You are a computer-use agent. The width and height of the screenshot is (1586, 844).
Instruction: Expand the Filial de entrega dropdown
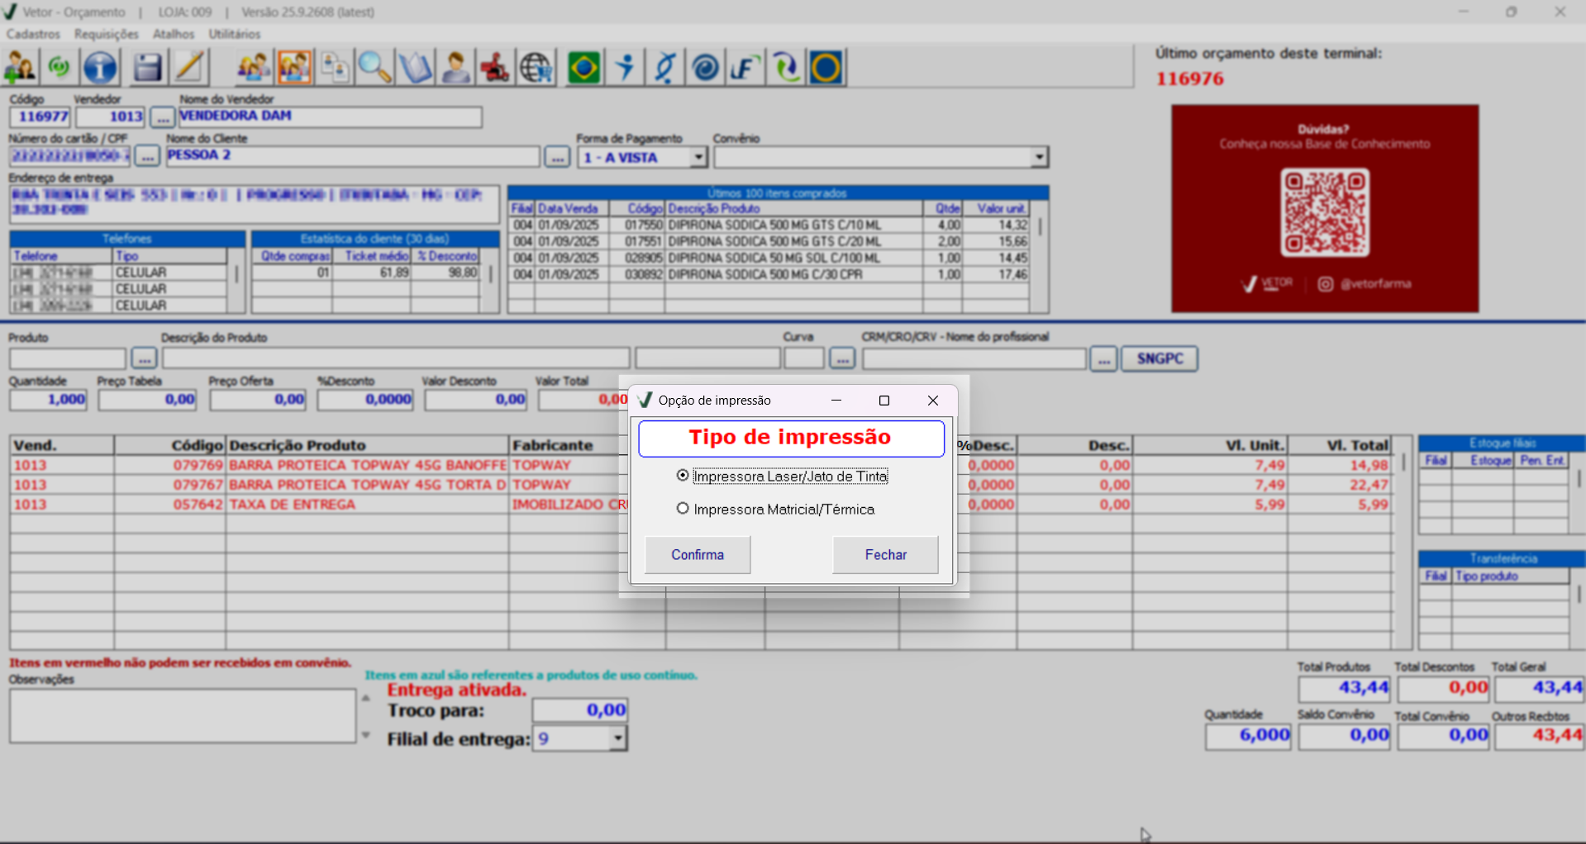(617, 738)
